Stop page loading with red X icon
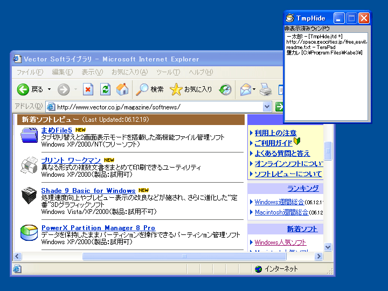Screen dimensions: 388x291 [88, 89]
